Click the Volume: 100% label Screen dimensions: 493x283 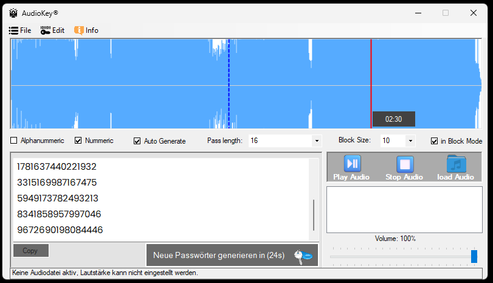point(395,239)
